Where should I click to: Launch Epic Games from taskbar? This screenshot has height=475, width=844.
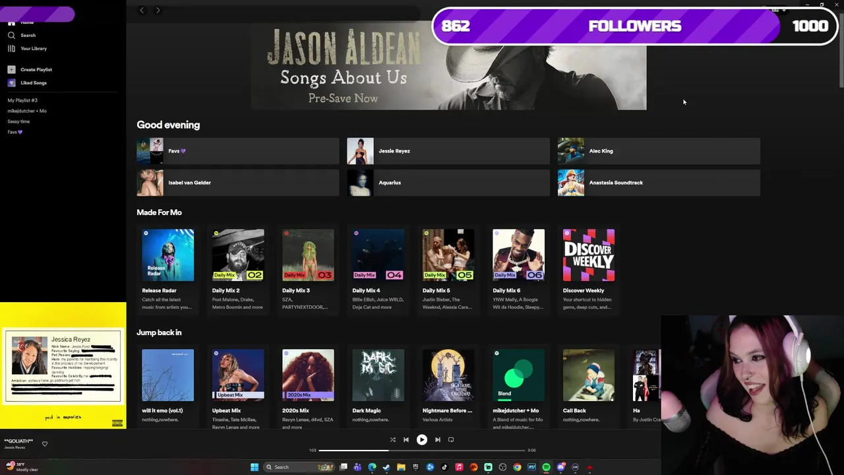[x=415, y=467]
